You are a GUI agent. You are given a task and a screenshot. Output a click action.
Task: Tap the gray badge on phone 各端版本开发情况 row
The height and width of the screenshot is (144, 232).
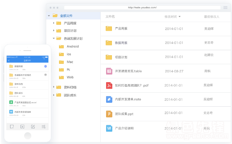click(45, 75)
